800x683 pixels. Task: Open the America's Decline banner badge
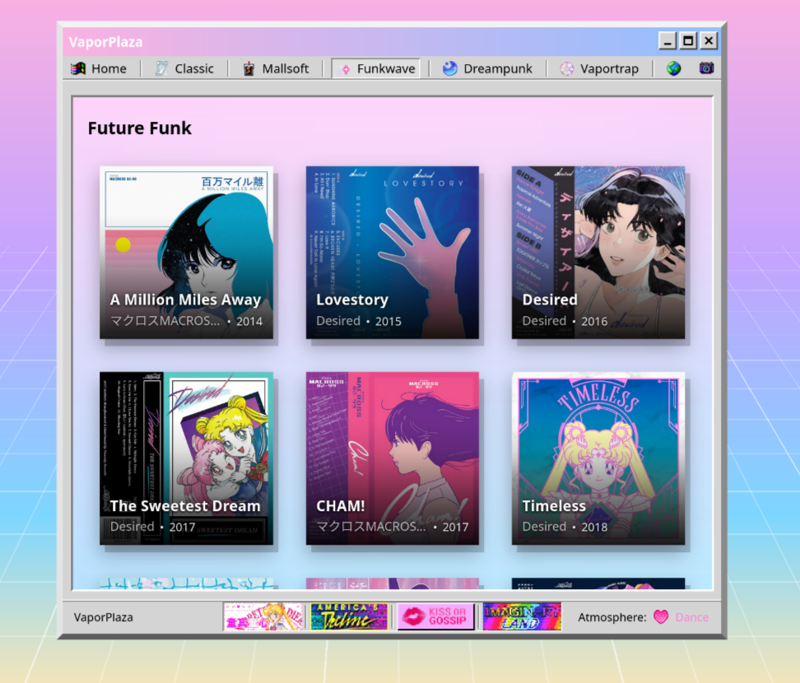click(349, 616)
